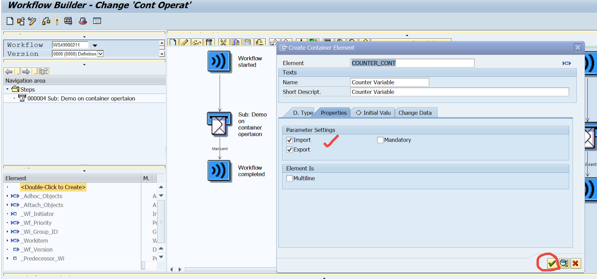
Task: Expand the _Workitem element
Action: [x=7, y=241]
